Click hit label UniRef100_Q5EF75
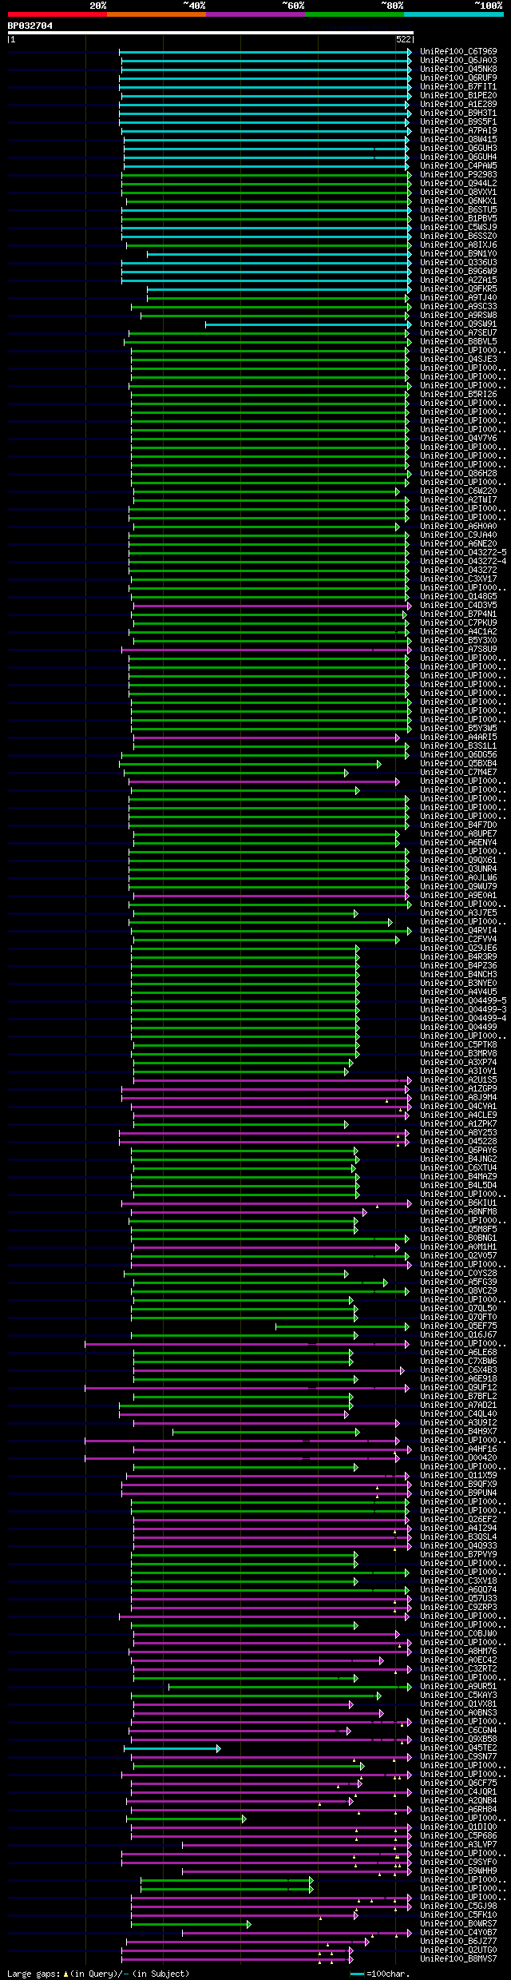 coord(458,1326)
